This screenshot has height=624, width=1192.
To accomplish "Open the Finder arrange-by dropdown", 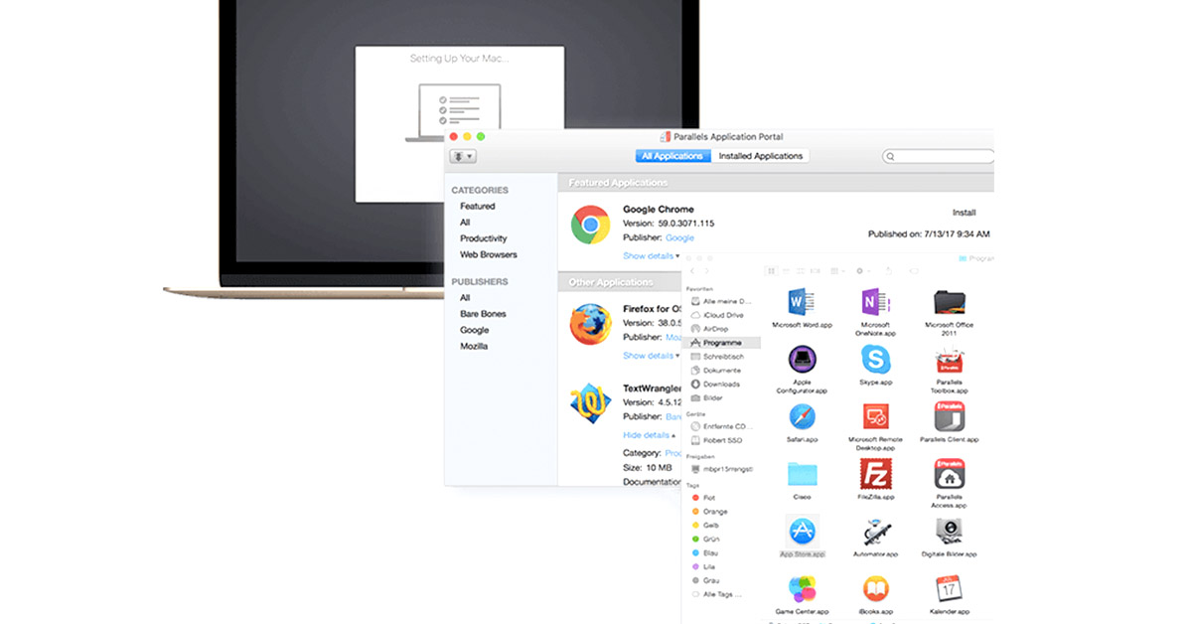I will [x=837, y=270].
